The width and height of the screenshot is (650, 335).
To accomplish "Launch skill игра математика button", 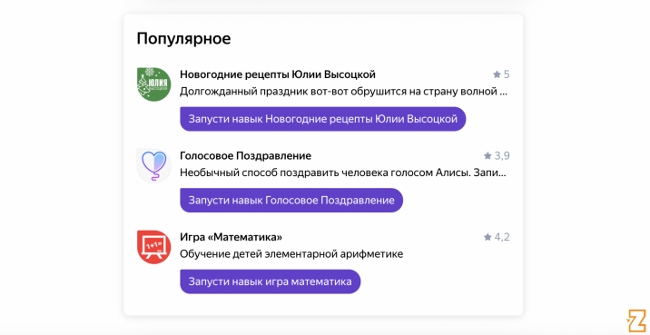I will click(x=271, y=281).
